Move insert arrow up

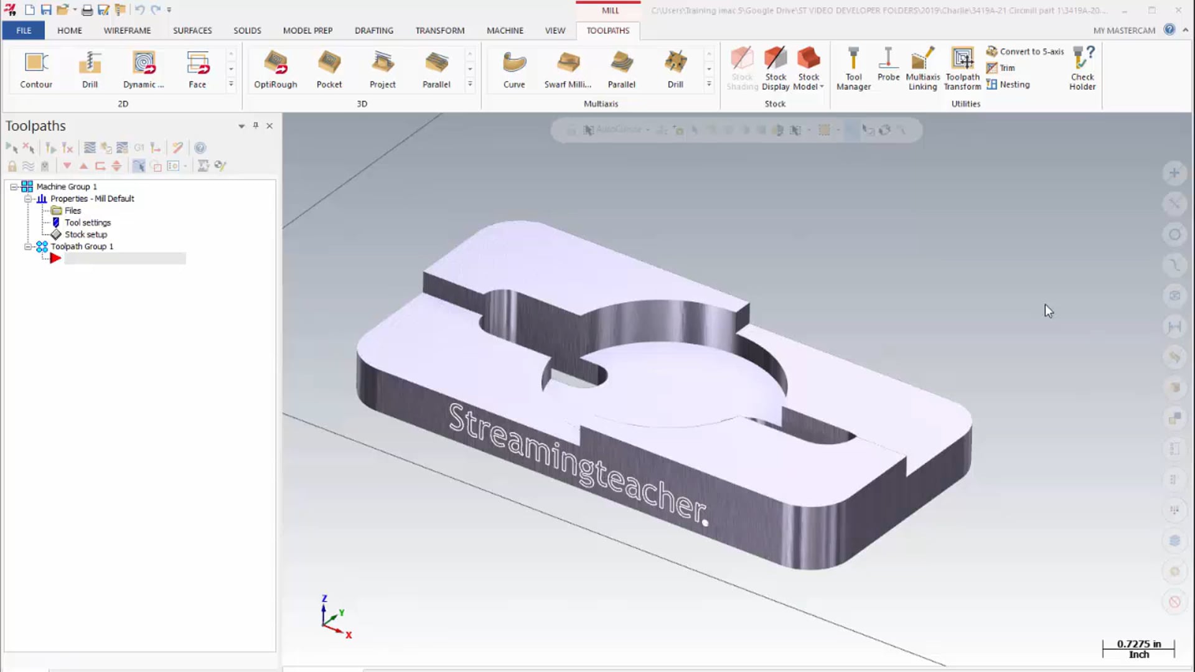tap(83, 166)
